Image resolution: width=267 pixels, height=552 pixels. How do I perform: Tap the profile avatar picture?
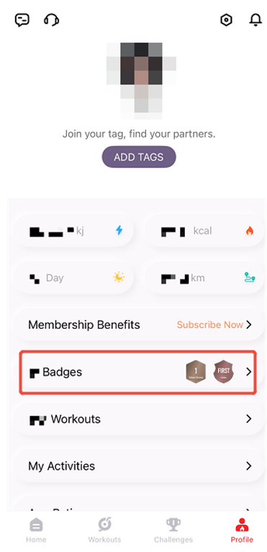tap(141, 81)
